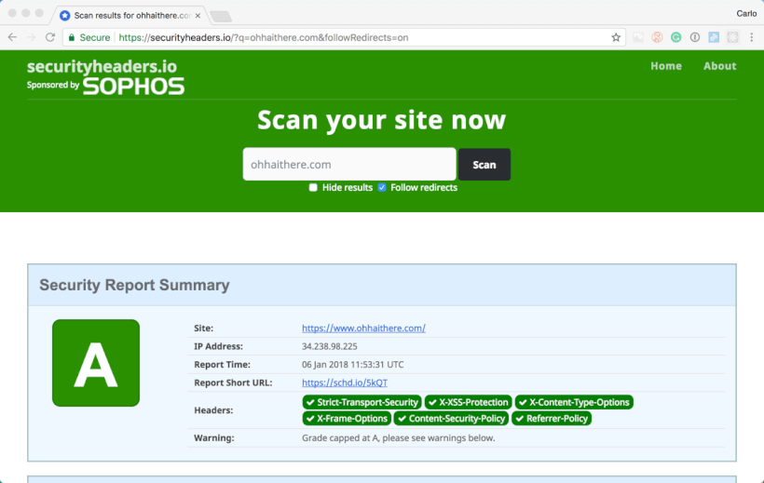Click the IP address 34.238.98.225
The image size is (764, 483).
pos(330,347)
